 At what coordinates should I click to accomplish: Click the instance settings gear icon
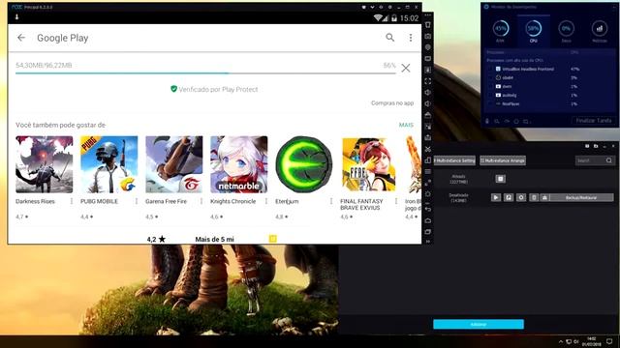click(x=521, y=197)
